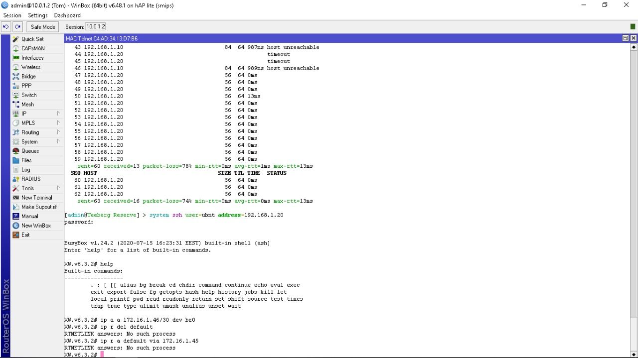The height and width of the screenshot is (358, 638).
Task: Click Exit in the sidebar
Action: (25, 235)
